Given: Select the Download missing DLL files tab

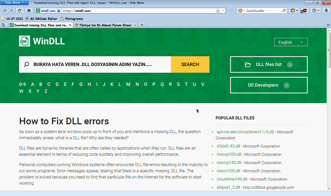Looking at the screenshot, I should click(x=41, y=25).
